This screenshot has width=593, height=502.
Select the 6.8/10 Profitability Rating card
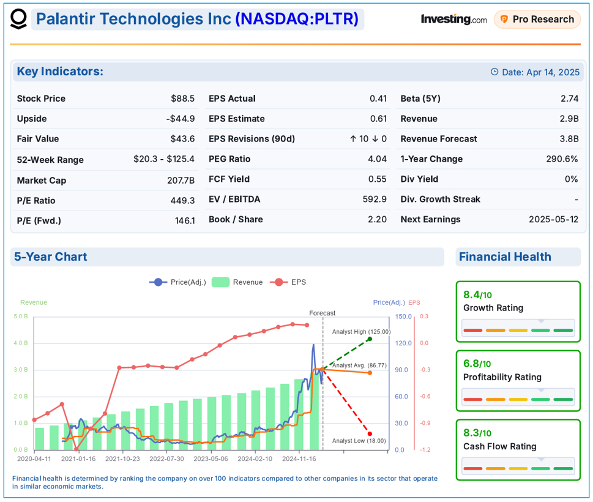coord(518,381)
